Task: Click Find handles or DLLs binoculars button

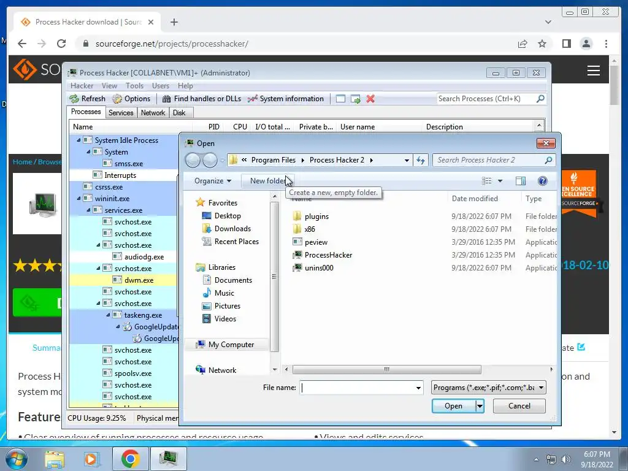Action: pyautogui.click(x=201, y=99)
